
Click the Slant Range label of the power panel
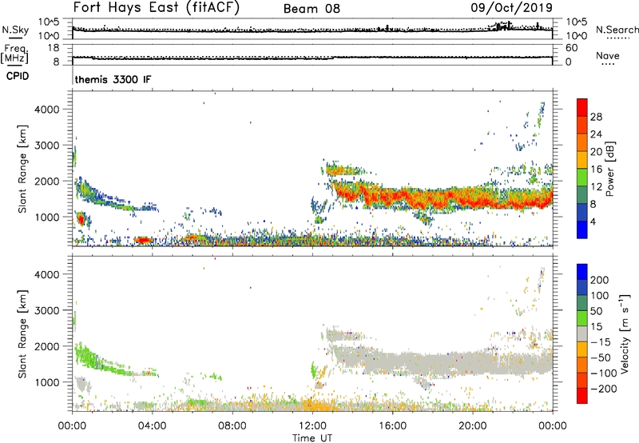tap(22, 169)
